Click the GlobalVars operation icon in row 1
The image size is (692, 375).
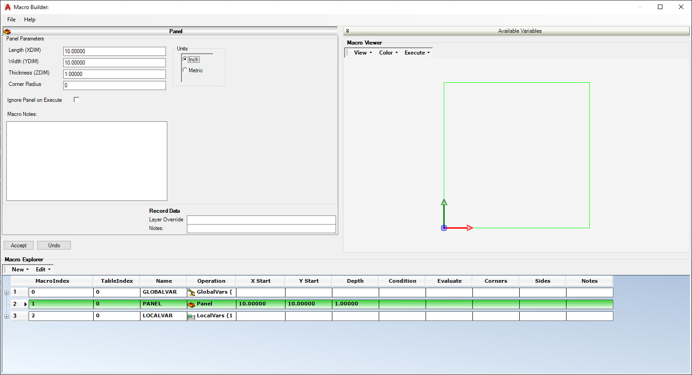(x=191, y=292)
